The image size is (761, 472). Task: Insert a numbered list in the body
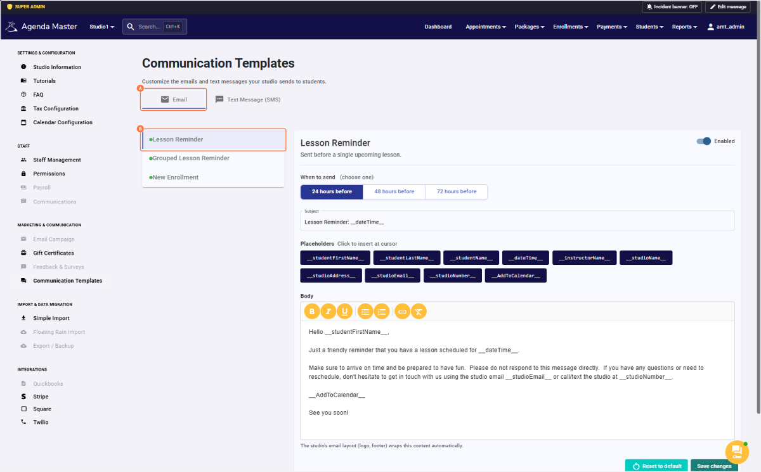pos(382,311)
